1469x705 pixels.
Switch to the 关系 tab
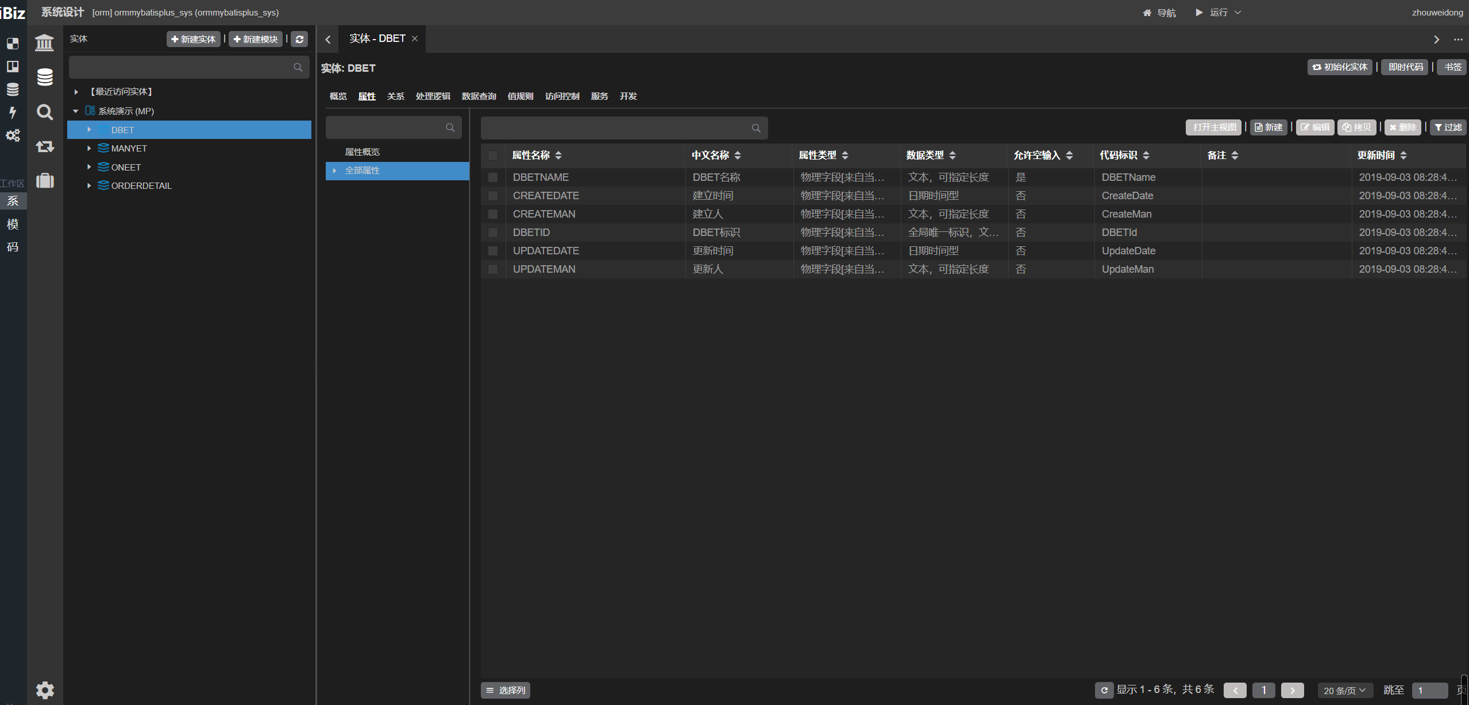(395, 96)
